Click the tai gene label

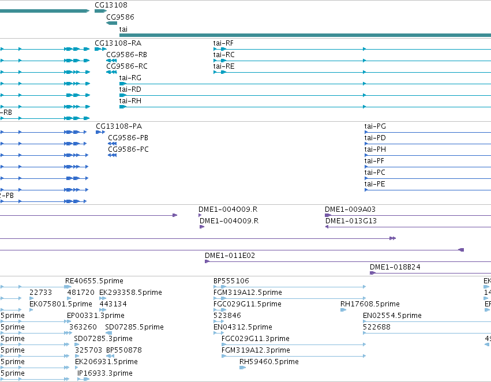123,29
